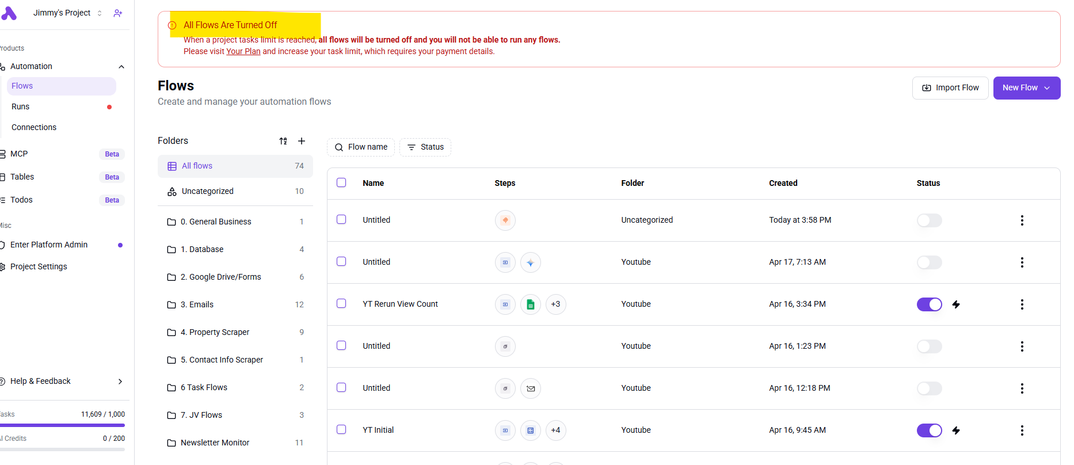Open the Status filter dropdown
Screen dimensions: 1074x465
(x=425, y=147)
